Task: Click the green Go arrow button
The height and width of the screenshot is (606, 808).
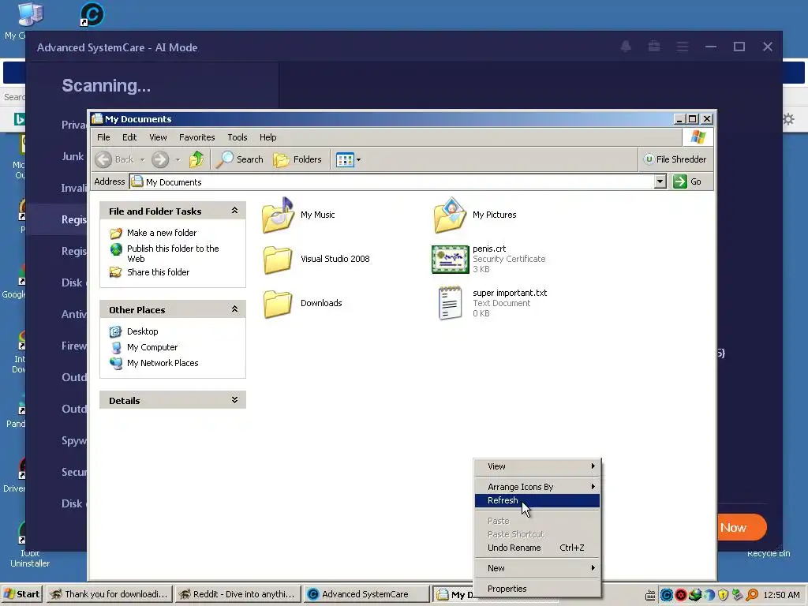Action: tap(679, 181)
